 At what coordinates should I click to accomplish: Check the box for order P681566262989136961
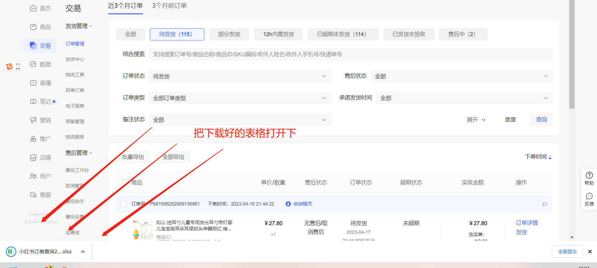point(124,204)
